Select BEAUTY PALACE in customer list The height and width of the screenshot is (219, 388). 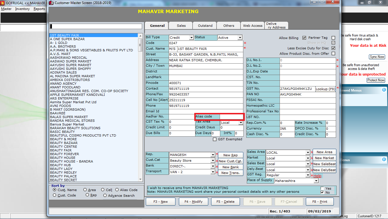click(x=63, y=176)
